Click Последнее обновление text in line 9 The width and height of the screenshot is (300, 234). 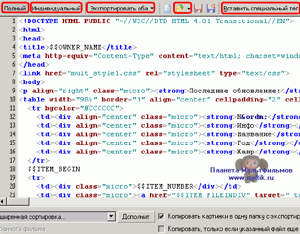(234, 91)
